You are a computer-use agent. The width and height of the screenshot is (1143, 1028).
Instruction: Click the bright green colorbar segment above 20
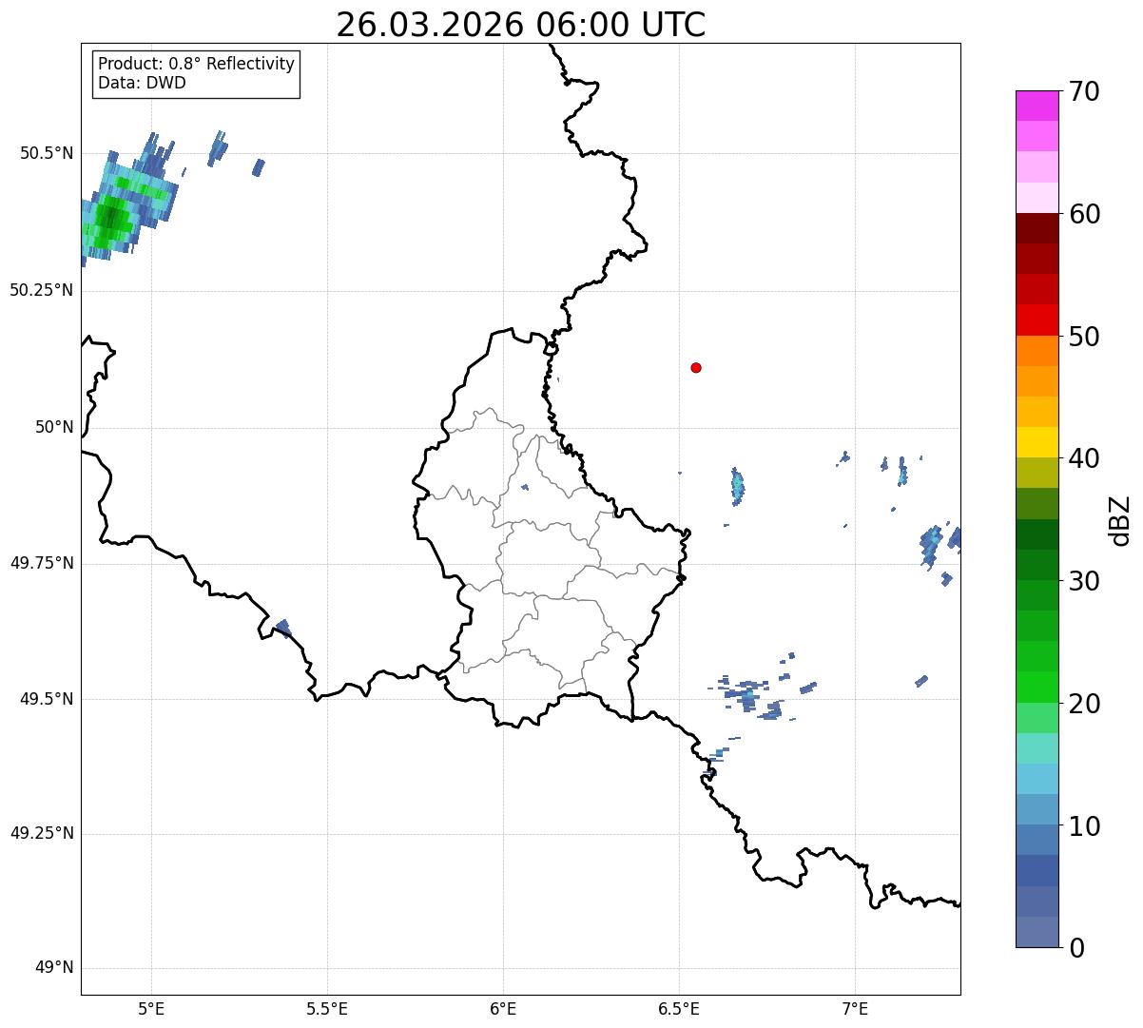pos(1036,687)
